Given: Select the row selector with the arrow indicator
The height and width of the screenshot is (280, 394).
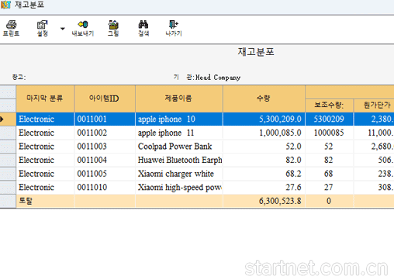Looking at the screenshot, I should pyautogui.click(x=8, y=119).
